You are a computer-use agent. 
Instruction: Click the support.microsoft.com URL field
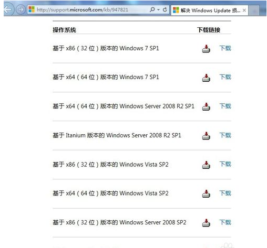(x=88, y=9)
